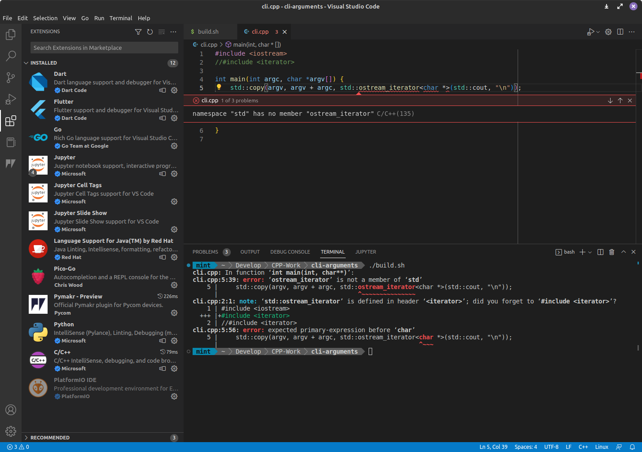This screenshot has width=642, height=452.
Task: Maximize the panel with the chevron
Action: 624,252
